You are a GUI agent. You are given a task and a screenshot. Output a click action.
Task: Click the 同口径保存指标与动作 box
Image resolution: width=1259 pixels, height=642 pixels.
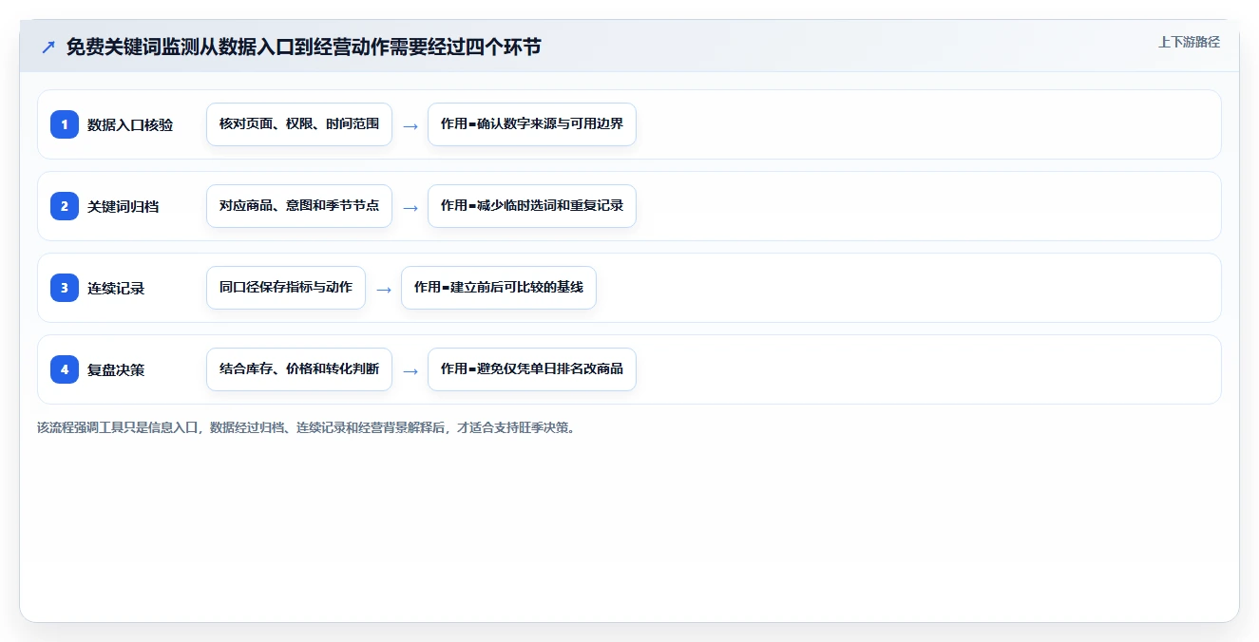(286, 288)
